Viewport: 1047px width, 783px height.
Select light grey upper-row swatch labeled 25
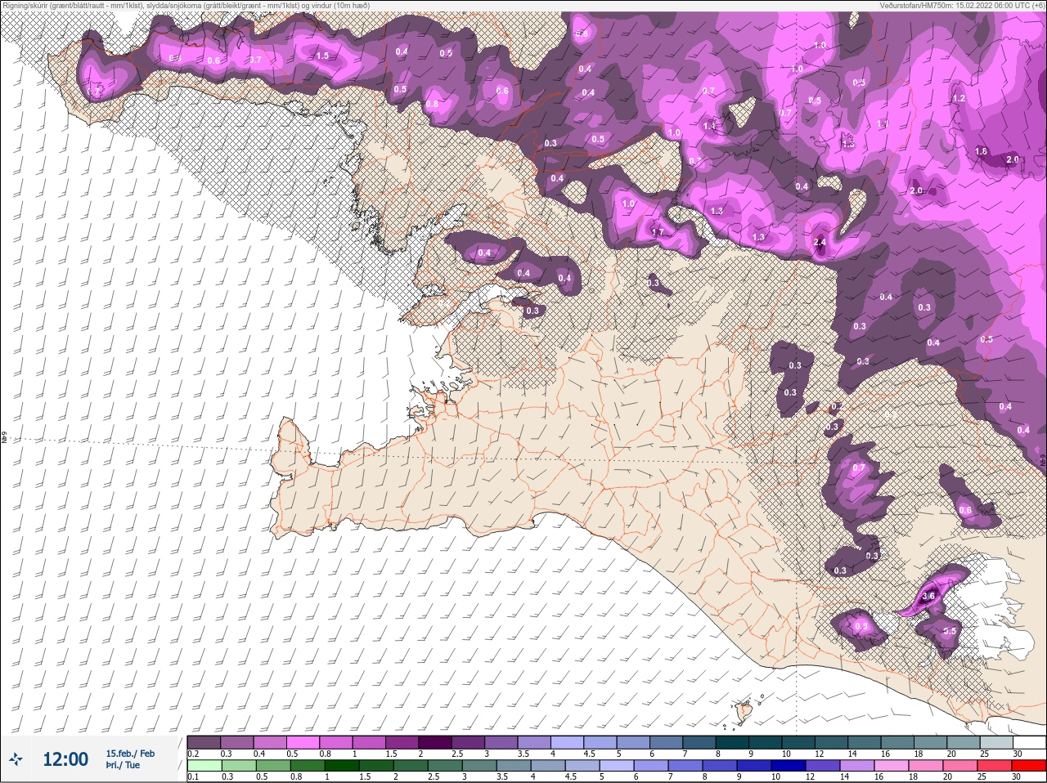pos(996,742)
